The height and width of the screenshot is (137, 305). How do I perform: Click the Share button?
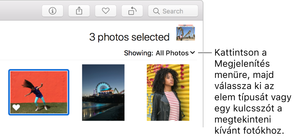[79, 11]
